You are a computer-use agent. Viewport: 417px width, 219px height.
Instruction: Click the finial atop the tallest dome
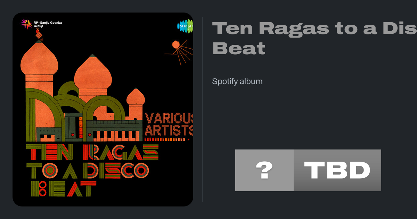(39, 35)
